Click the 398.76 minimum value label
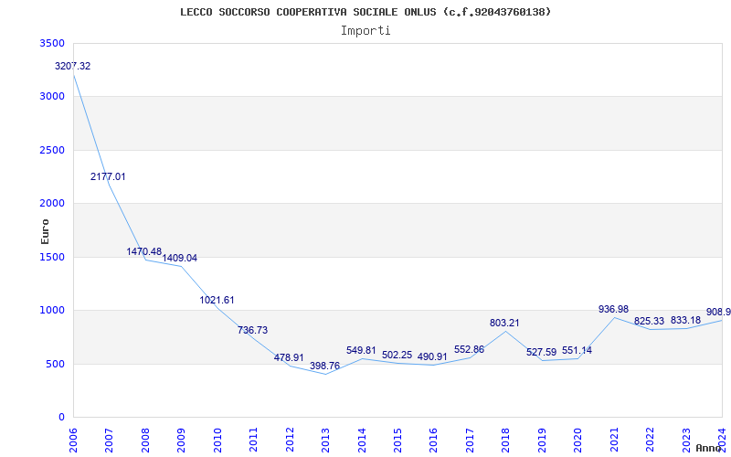The height and width of the screenshot is (457, 731). (x=325, y=366)
